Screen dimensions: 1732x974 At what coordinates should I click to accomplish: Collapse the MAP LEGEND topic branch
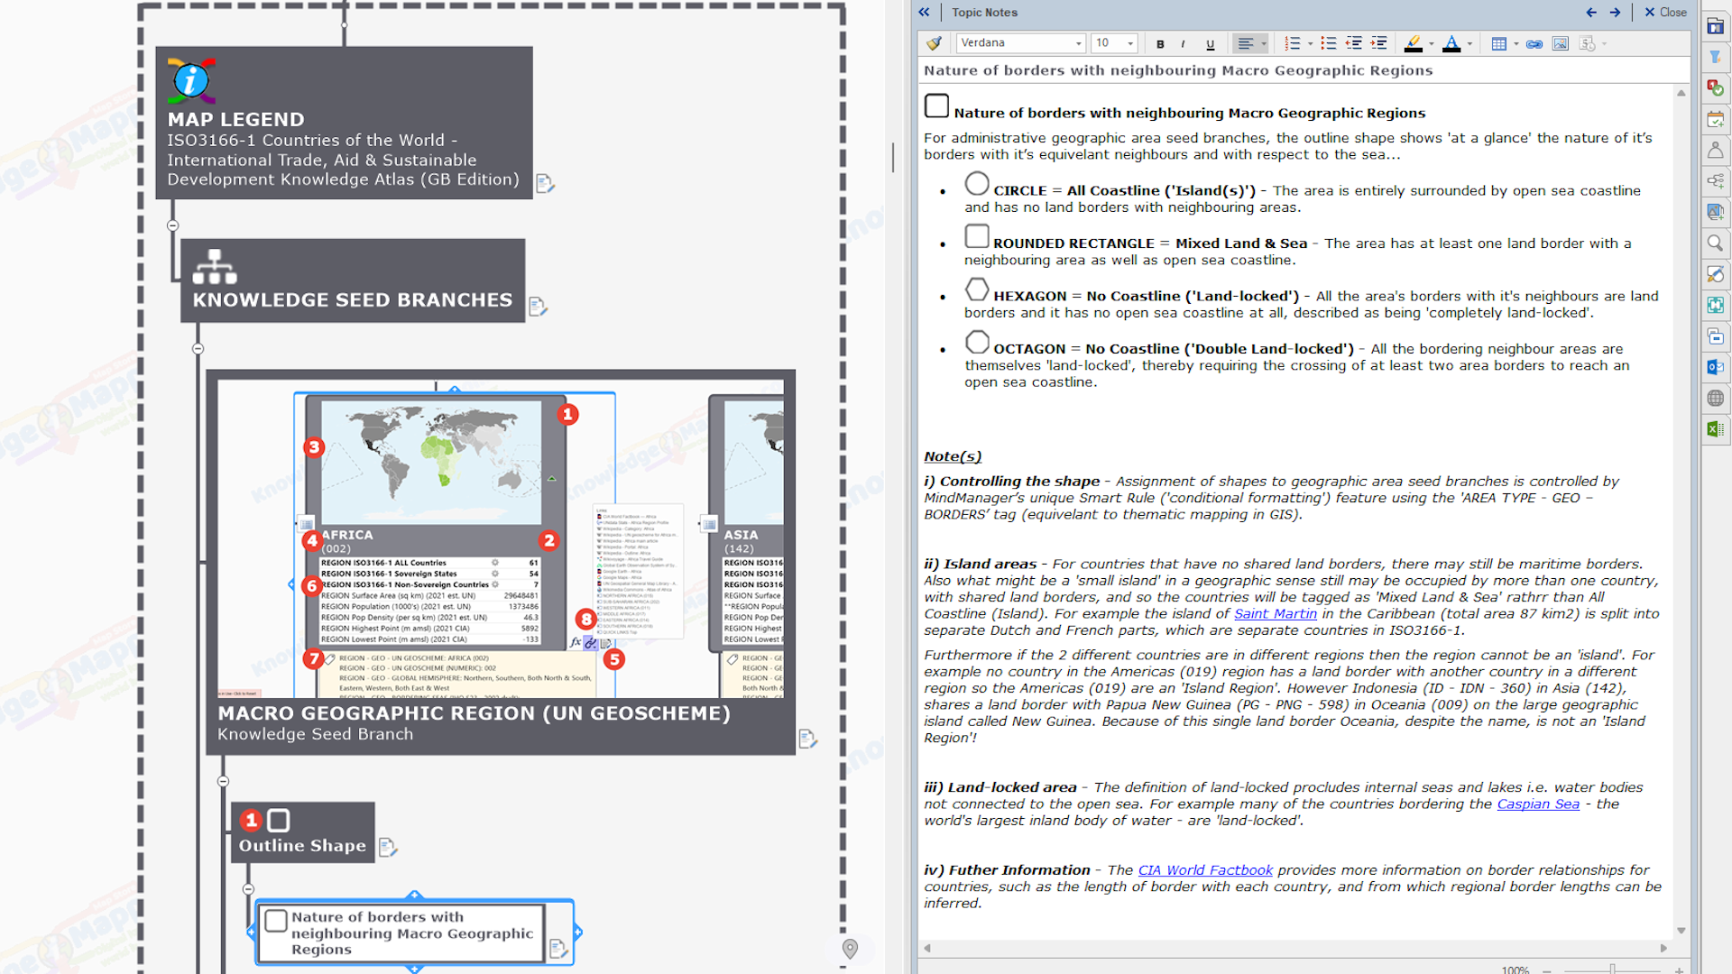click(172, 225)
